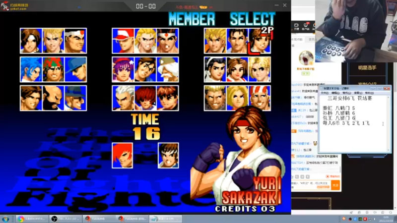The image size is (397, 223).
Task: Click the Notepad line '孙杨 八猪鹤 6'
Action: pyautogui.click(x=339, y=113)
